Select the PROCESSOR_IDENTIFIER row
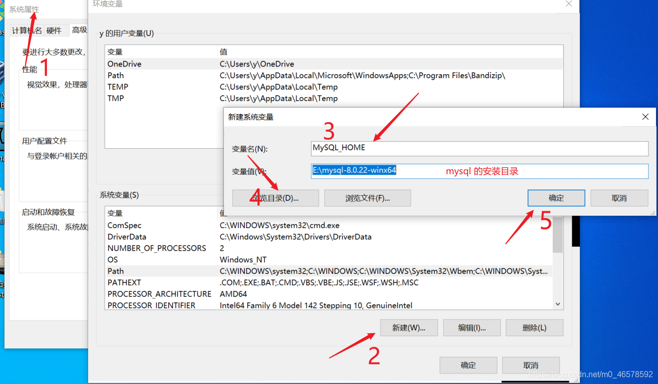Screen dimensions: 658x384 point(329,305)
